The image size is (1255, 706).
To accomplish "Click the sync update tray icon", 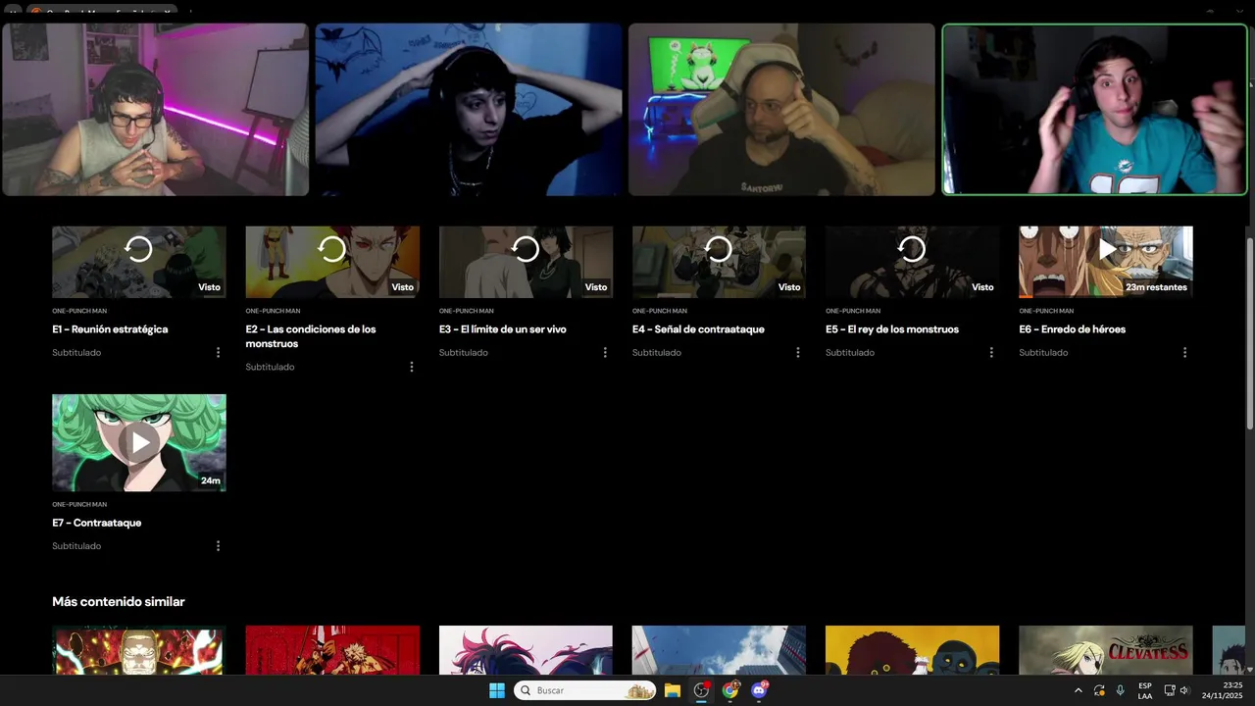I will pyautogui.click(x=1099, y=690).
